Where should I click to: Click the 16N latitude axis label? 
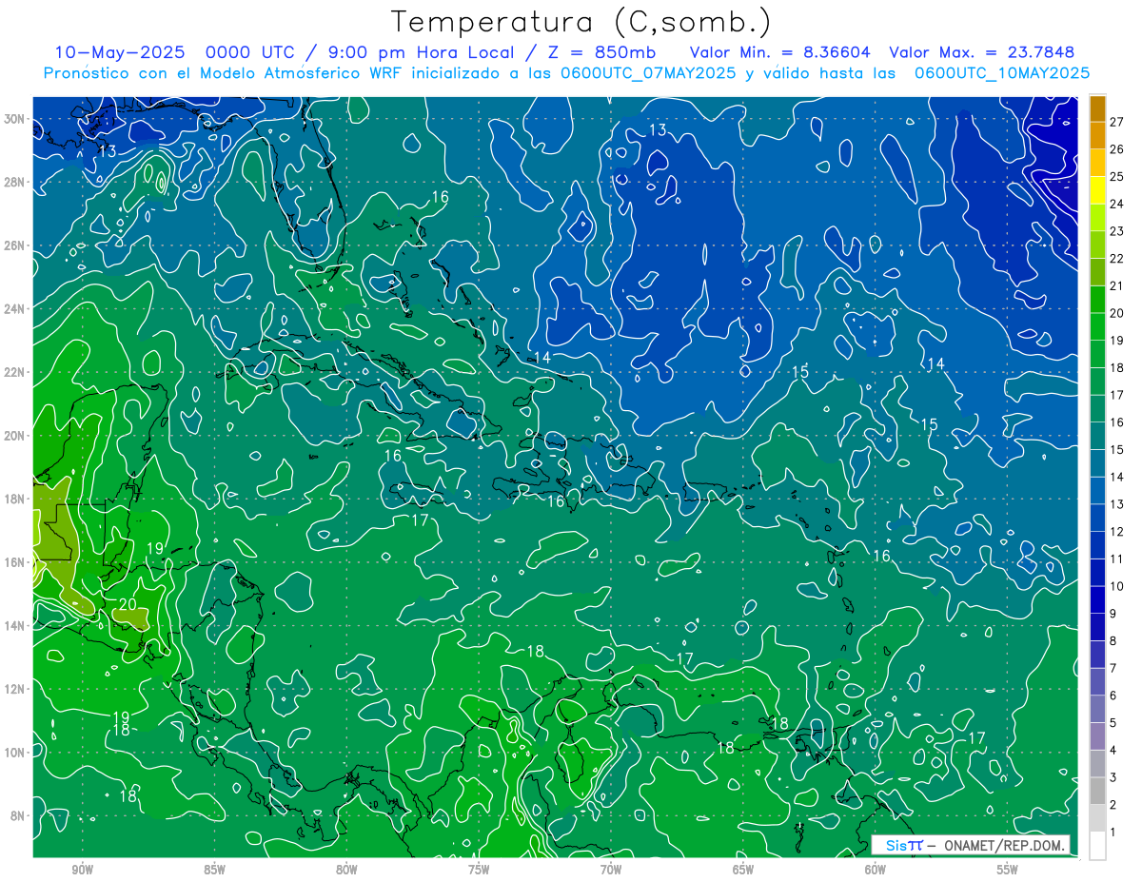pos(16,562)
